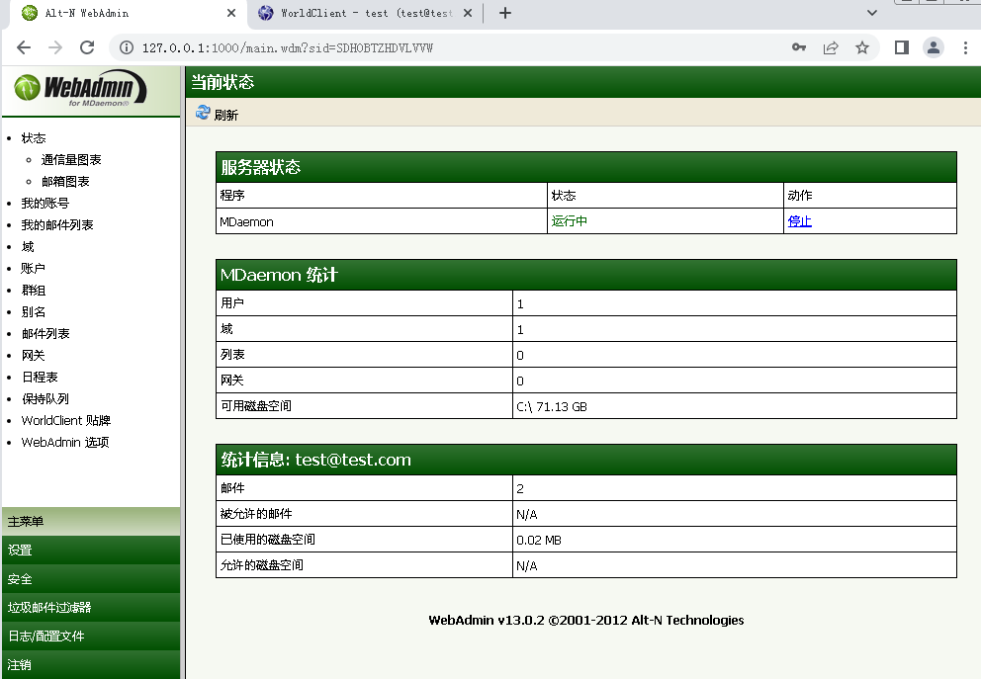The height and width of the screenshot is (679, 981).
Task: Click the 被允许的邮件 row label
Action: click(256, 514)
